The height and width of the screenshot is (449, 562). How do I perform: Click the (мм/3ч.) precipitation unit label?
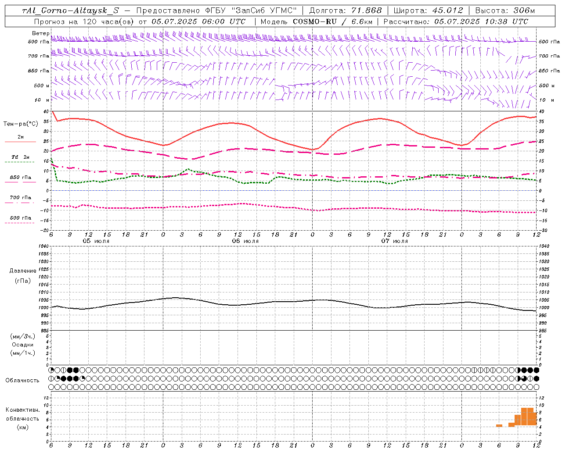tap(23, 336)
